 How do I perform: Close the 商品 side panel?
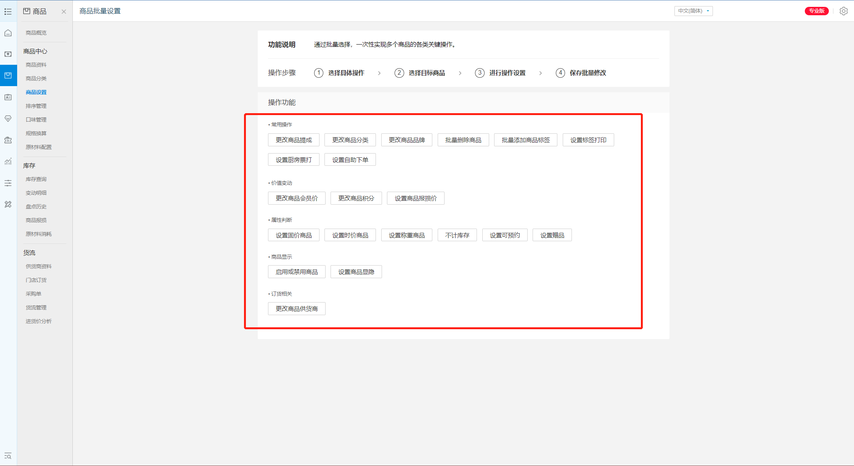64,11
